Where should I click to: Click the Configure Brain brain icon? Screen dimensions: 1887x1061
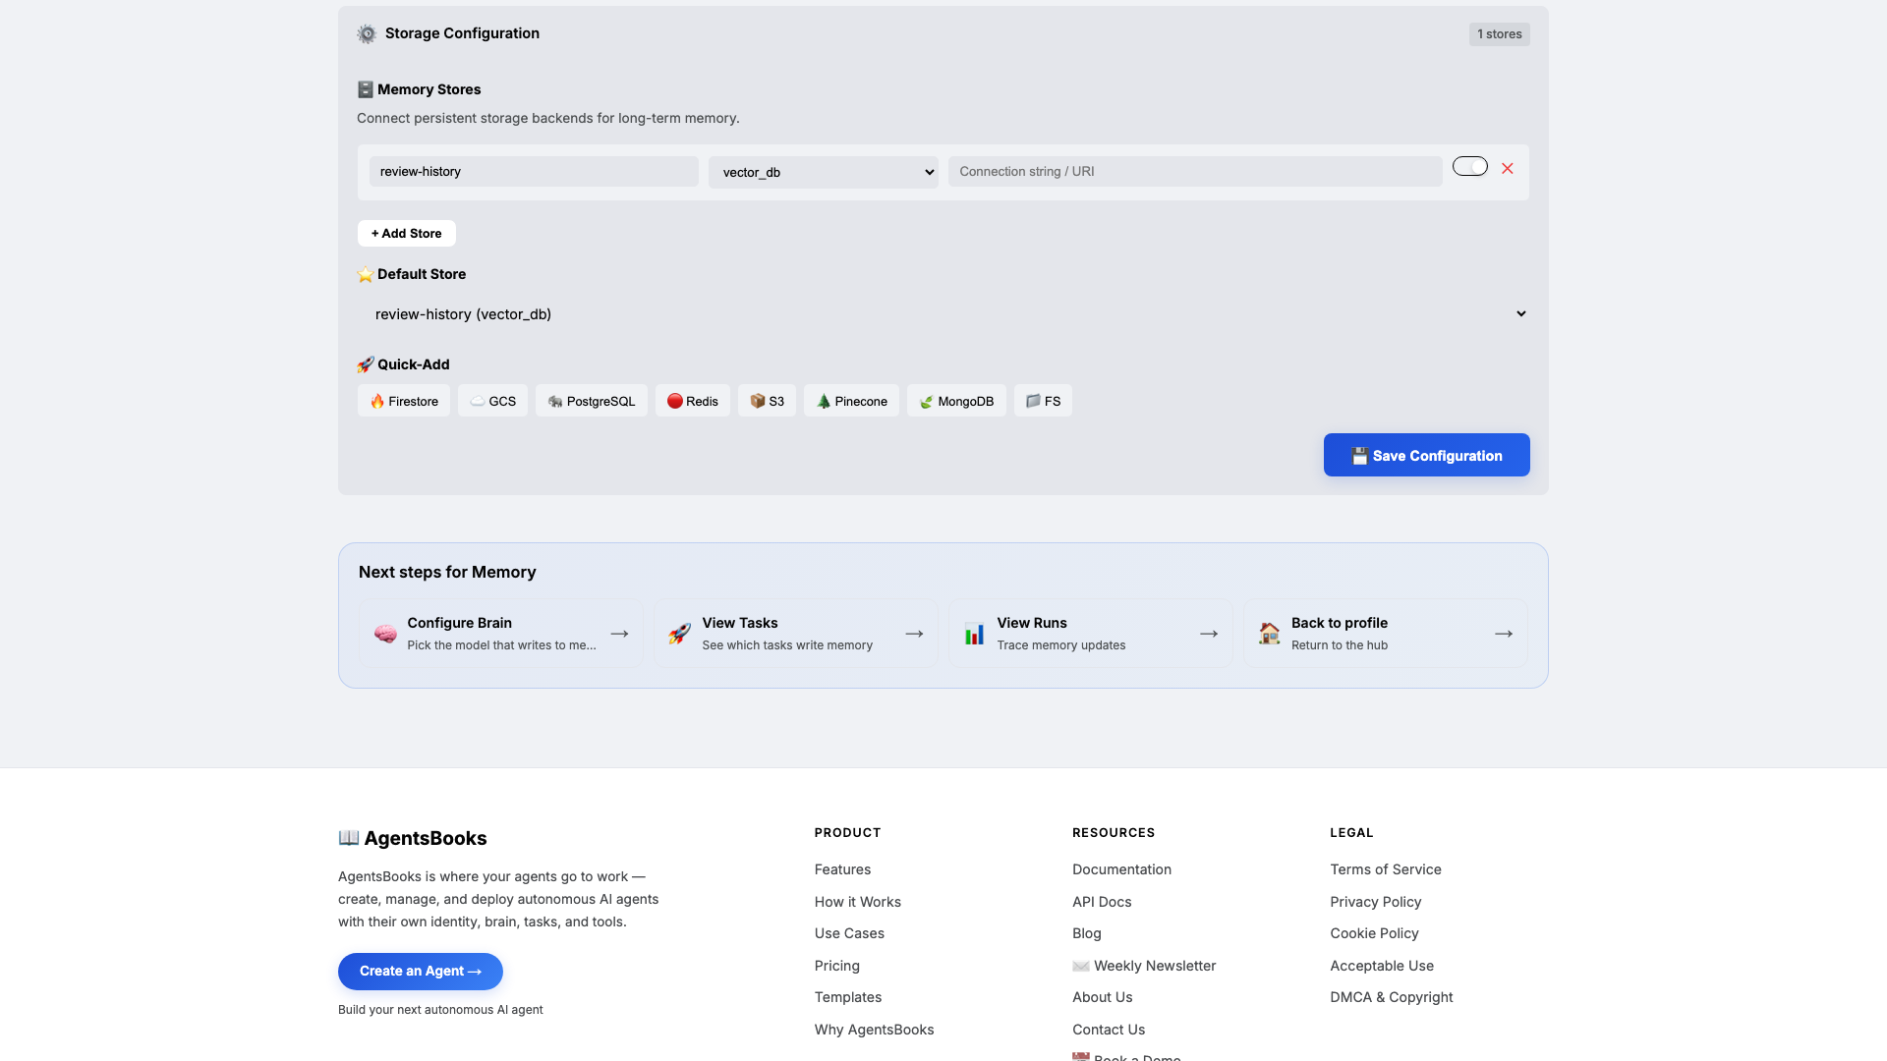[385, 634]
